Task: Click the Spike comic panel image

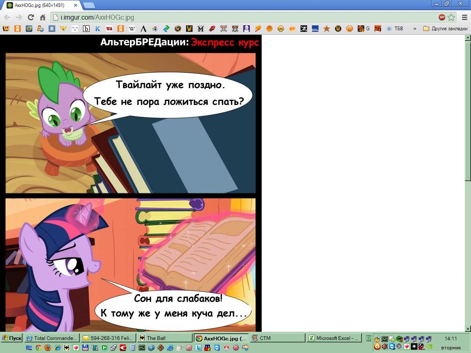Action: click(130, 123)
